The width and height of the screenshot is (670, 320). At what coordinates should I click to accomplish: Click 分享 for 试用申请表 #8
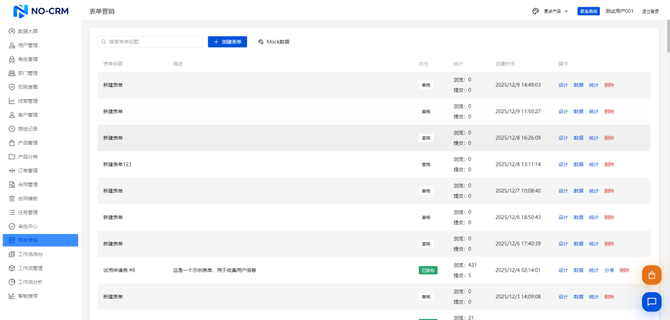609,270
